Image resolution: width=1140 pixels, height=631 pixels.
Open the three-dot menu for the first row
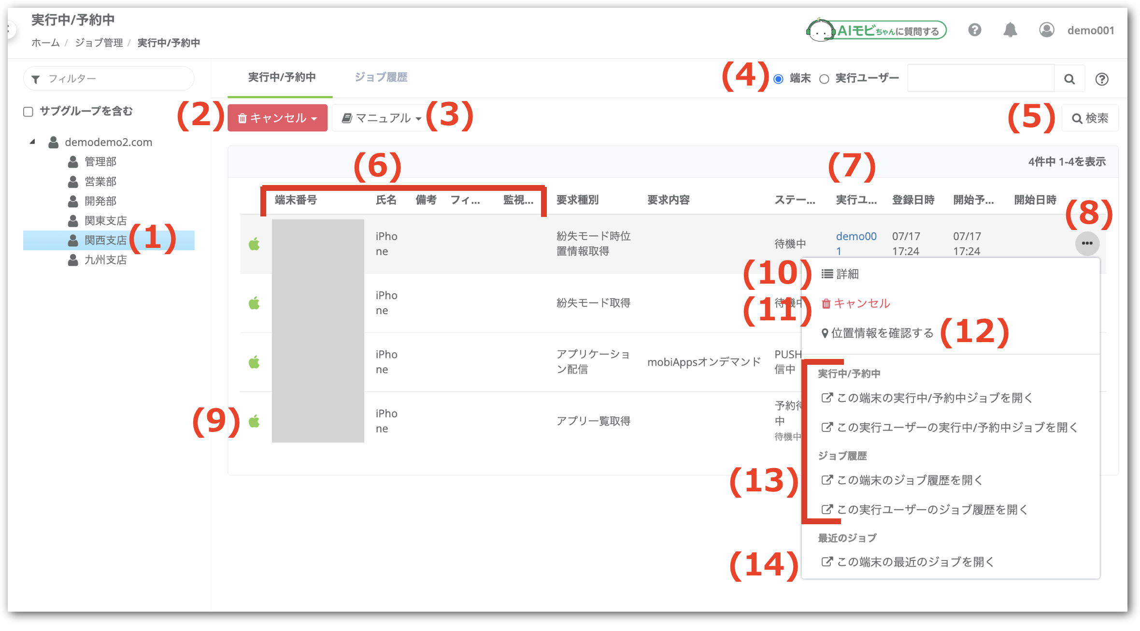(x=1087, y=243)
